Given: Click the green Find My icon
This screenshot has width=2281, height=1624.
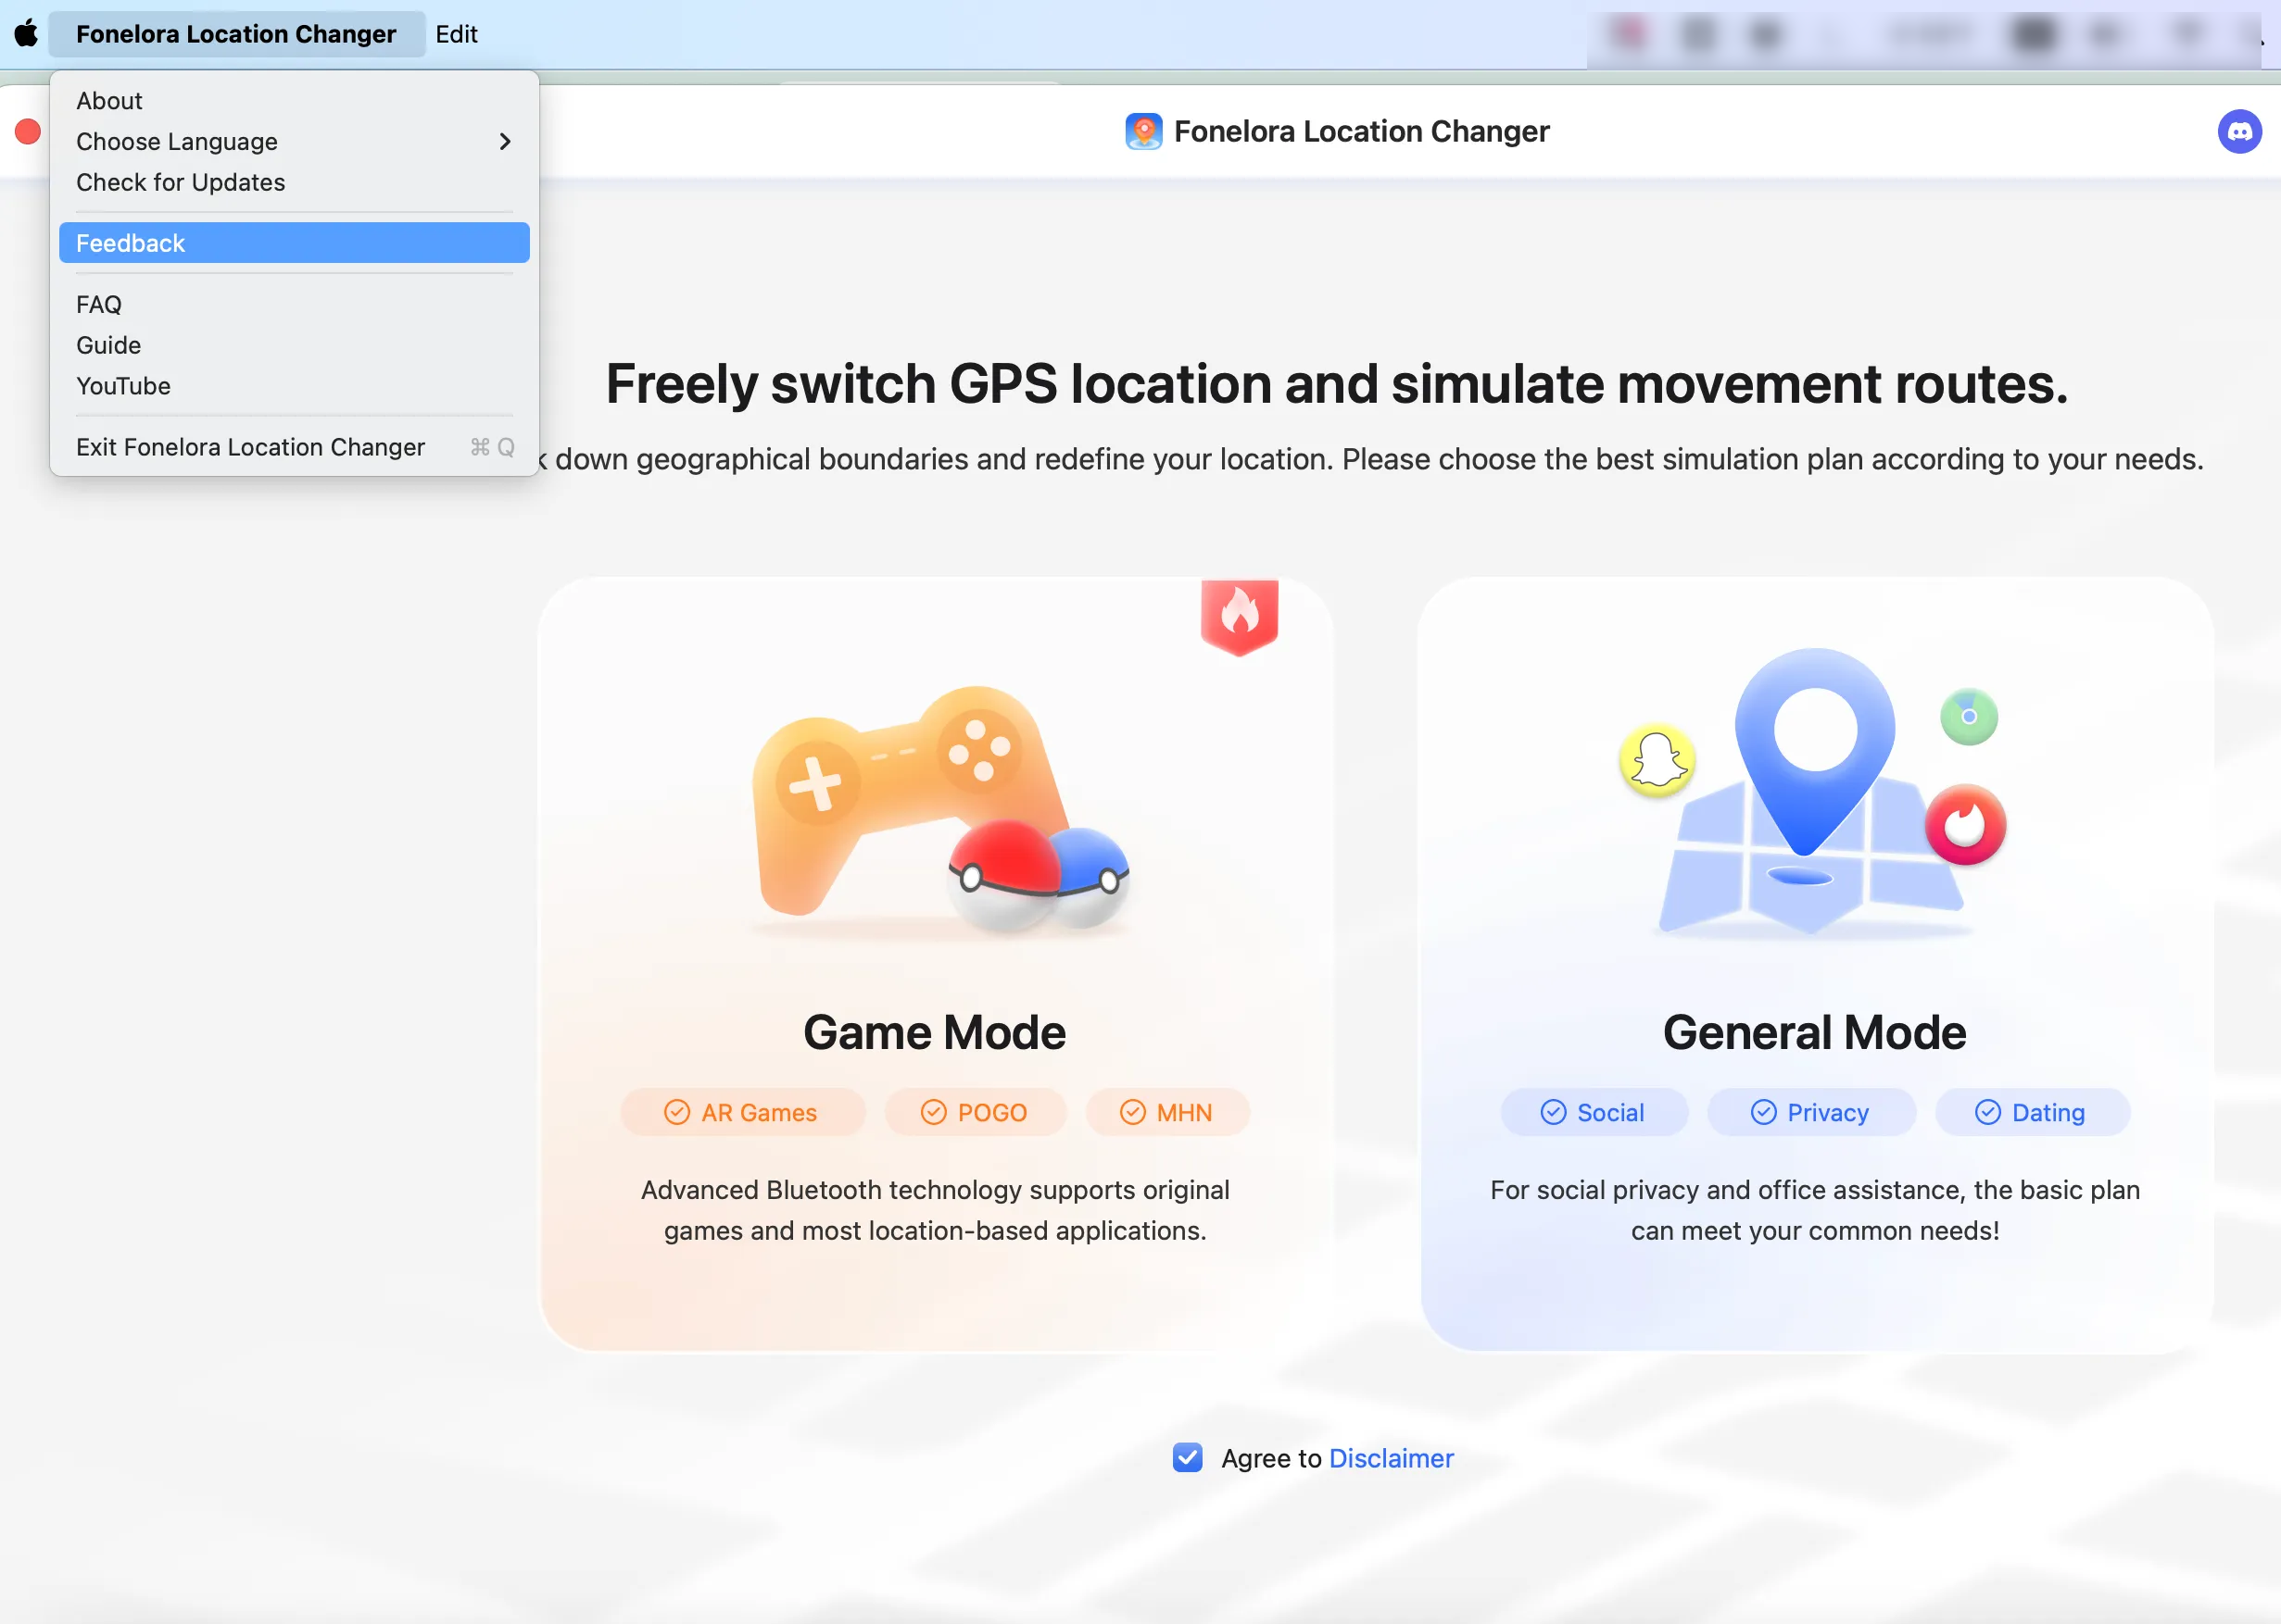Looking at the screenshot, I should pos(1968,716).
